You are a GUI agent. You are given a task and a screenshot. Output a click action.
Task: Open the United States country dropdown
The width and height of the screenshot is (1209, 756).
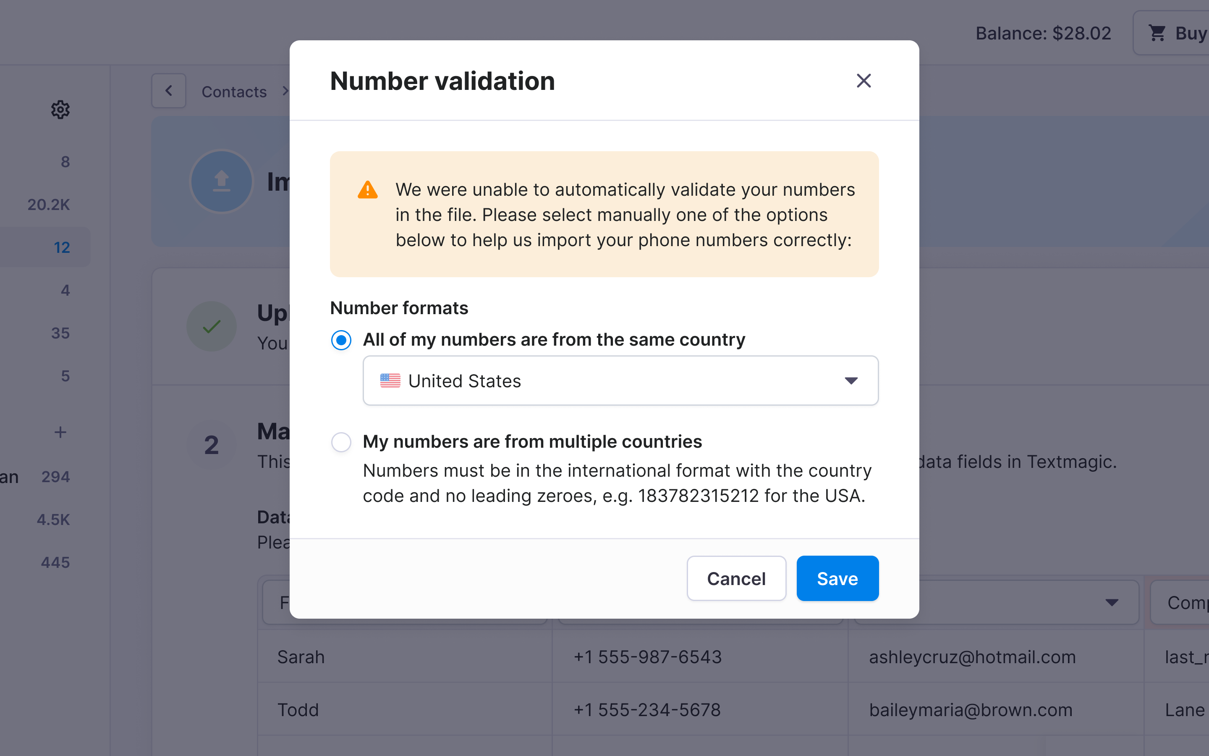click(x=620, y=381)
